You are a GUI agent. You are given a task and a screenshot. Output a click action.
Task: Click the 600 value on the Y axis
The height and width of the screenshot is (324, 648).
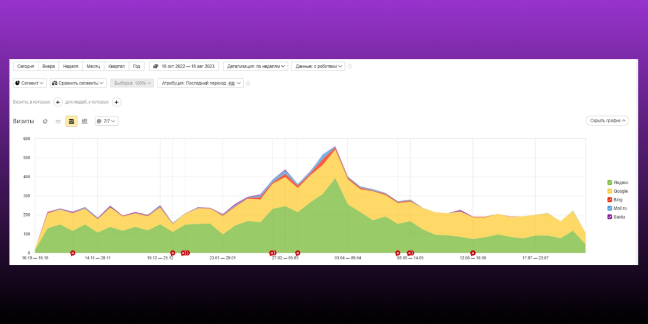pos(26,139)
